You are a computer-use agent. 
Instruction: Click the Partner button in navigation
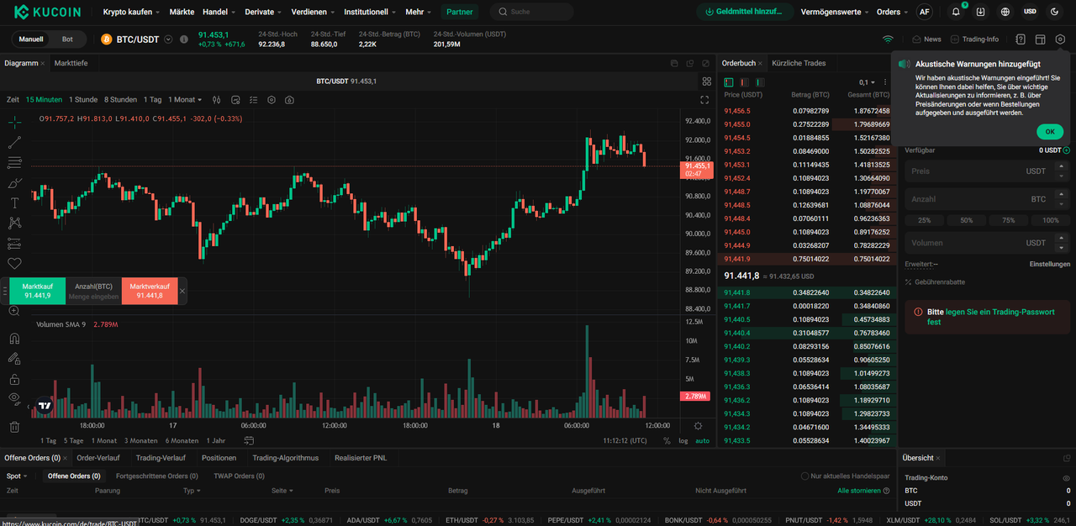[x=460, y=12]
